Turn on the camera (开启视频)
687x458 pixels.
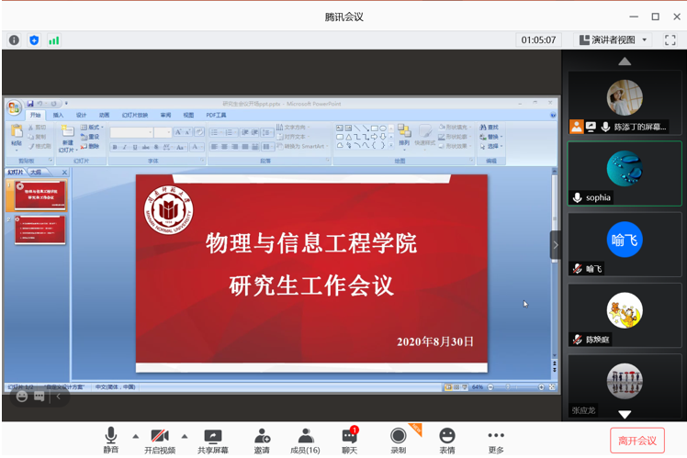coord(159,440)
